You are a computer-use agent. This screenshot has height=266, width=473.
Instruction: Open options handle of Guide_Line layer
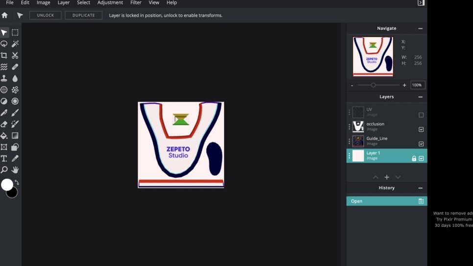[x=349, y=141]
